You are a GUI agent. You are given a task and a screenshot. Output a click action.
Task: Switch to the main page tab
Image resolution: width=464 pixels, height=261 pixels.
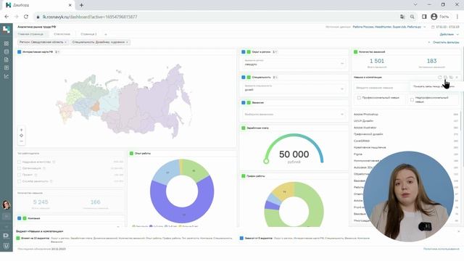point(30,34)
